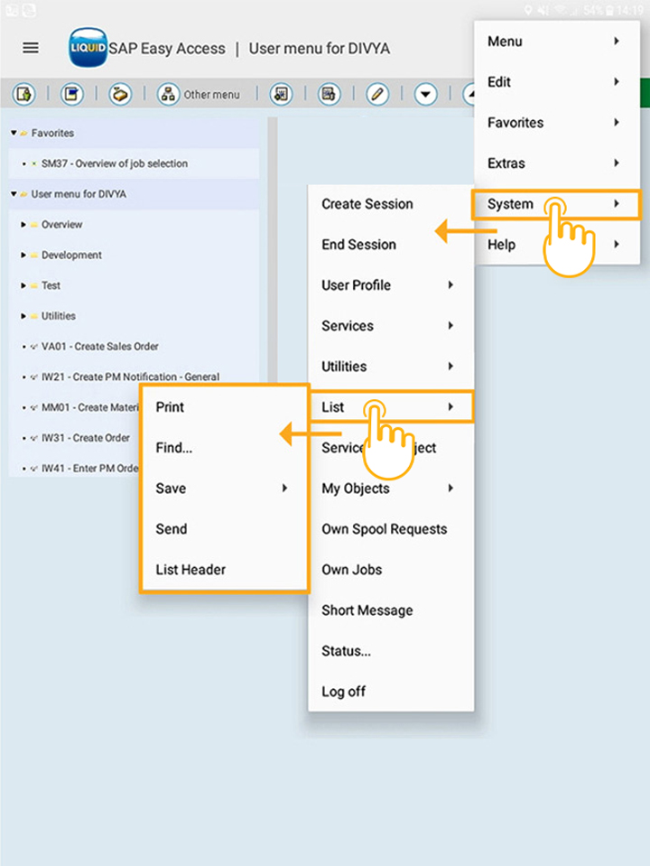Choose Log off

click(x=390, y=692)
